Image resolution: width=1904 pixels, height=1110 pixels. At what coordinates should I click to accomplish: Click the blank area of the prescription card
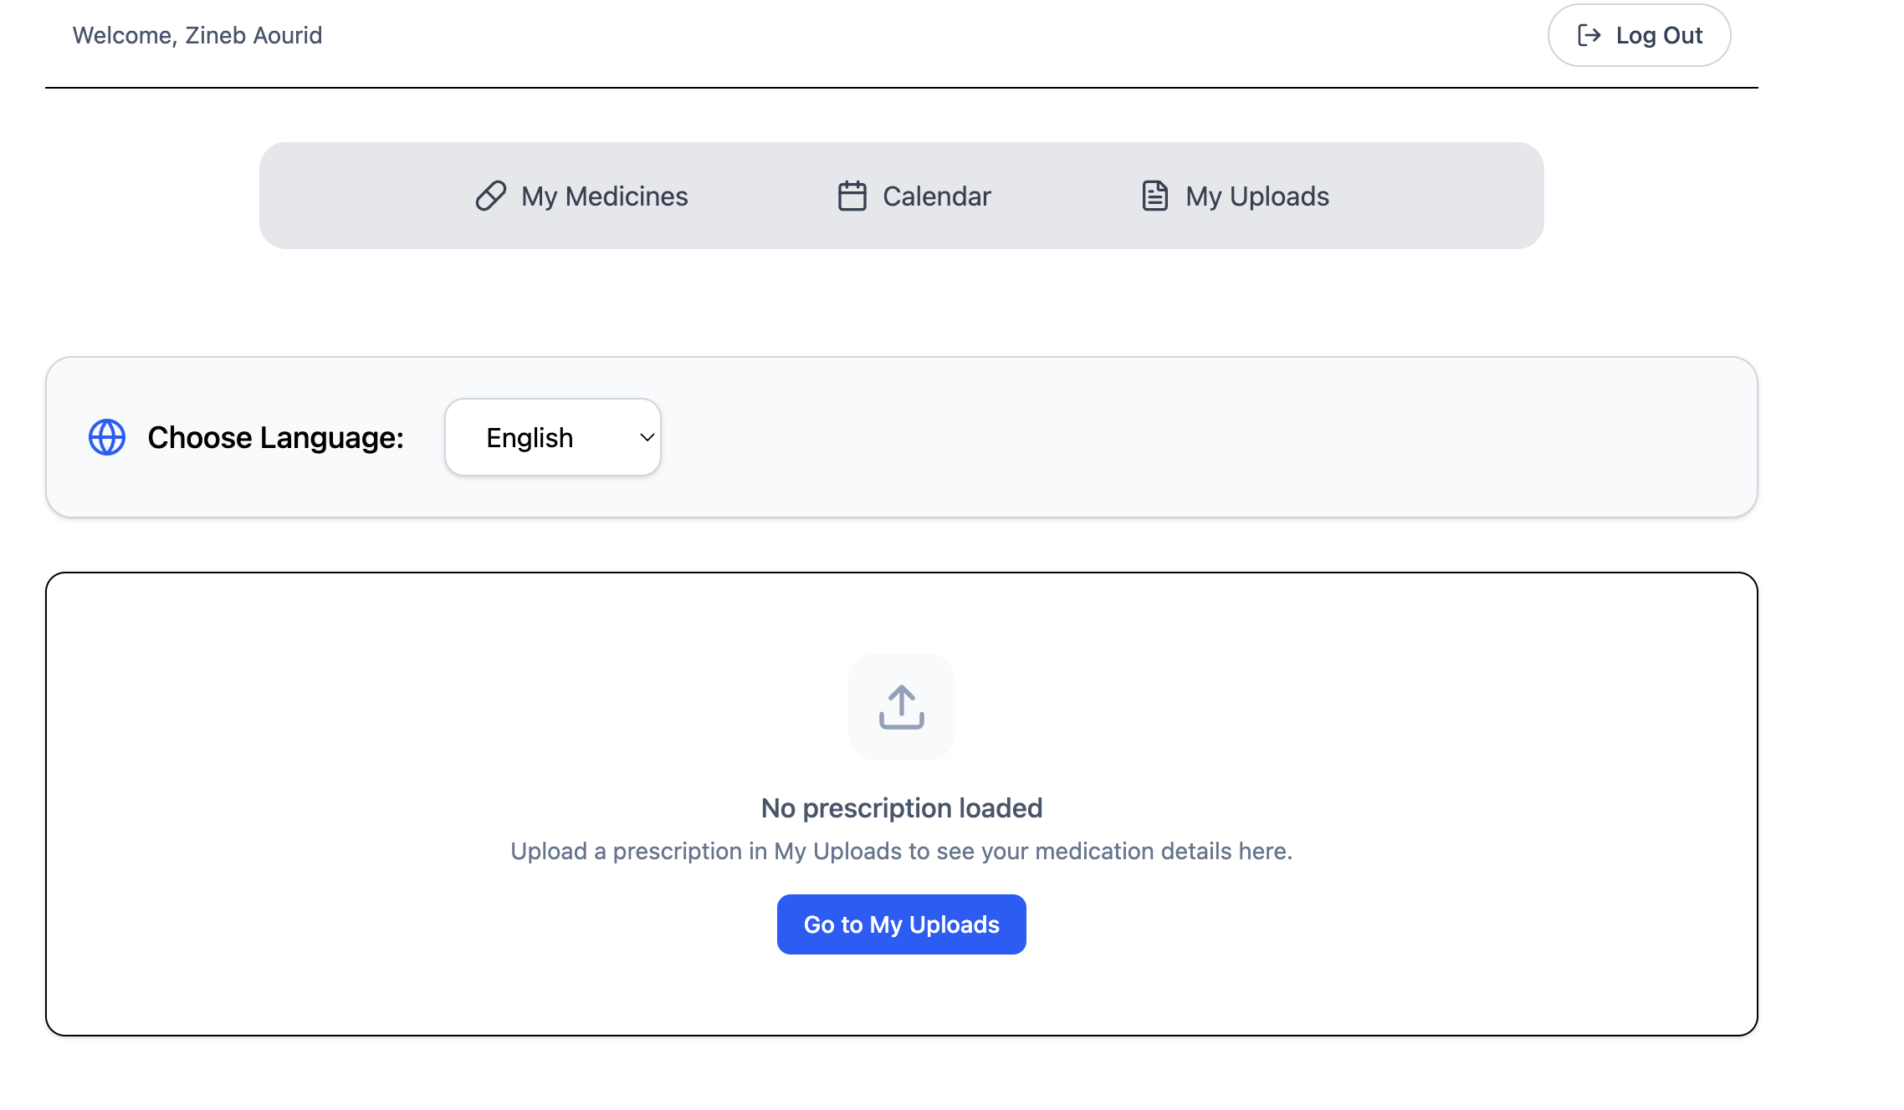click(x=335, y=752)
